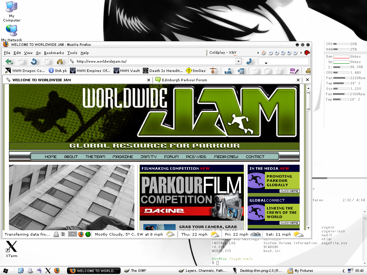Stop the music playback
This screenshot has width=367, height=275.
pyautogui.click(x=289, y=53)
